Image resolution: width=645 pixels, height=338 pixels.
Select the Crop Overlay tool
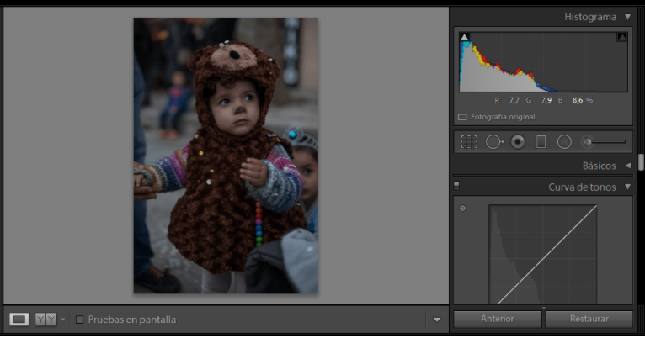(469, 142)
